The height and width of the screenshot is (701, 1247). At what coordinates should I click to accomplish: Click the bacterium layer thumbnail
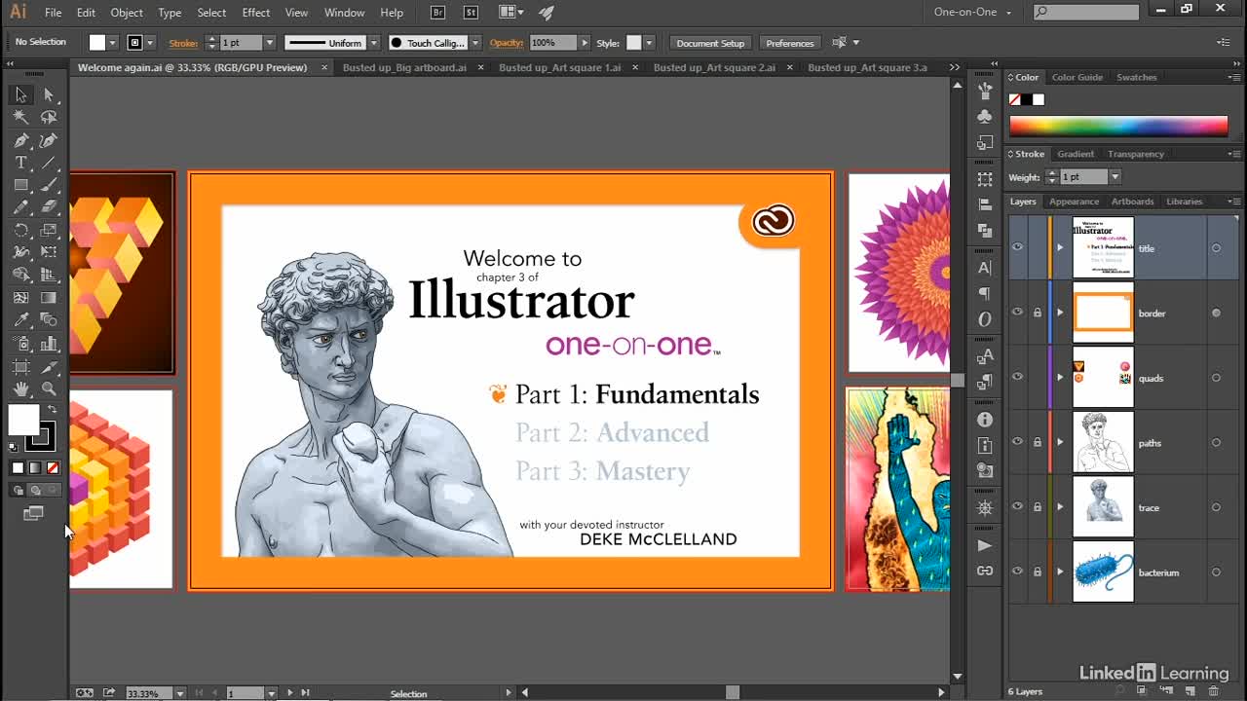[1103, 572]
